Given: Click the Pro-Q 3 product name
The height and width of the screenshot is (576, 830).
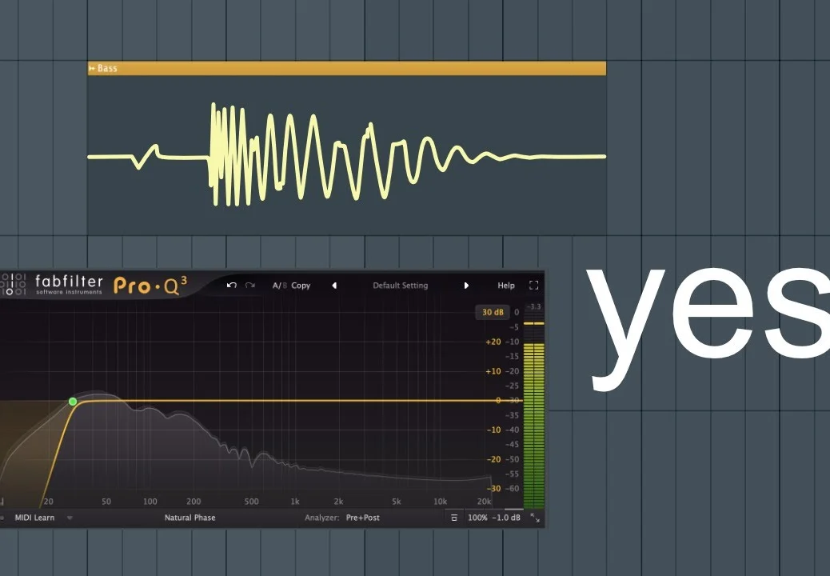Looking at the screenshot, I should point(150,286).
